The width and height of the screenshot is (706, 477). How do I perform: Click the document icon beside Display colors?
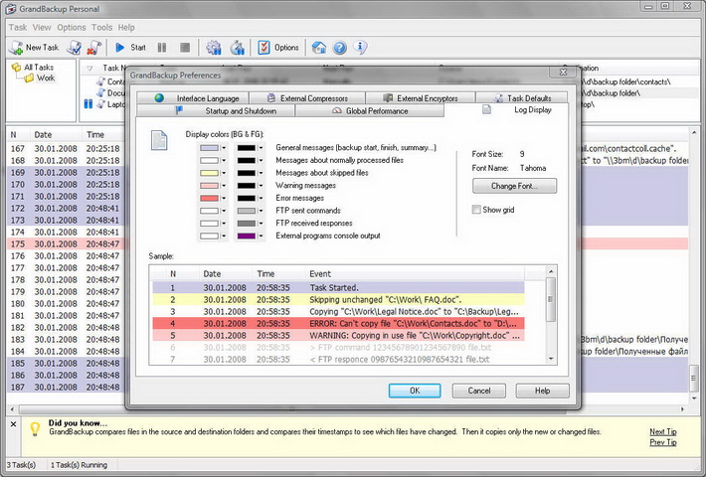(159, 140)
